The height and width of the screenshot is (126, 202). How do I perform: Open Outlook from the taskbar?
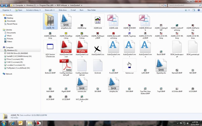click(21, 123)
